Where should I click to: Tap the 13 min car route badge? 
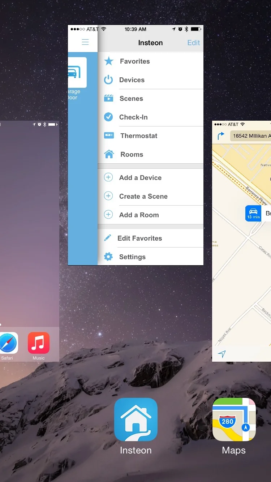click(x=253, y=213)
